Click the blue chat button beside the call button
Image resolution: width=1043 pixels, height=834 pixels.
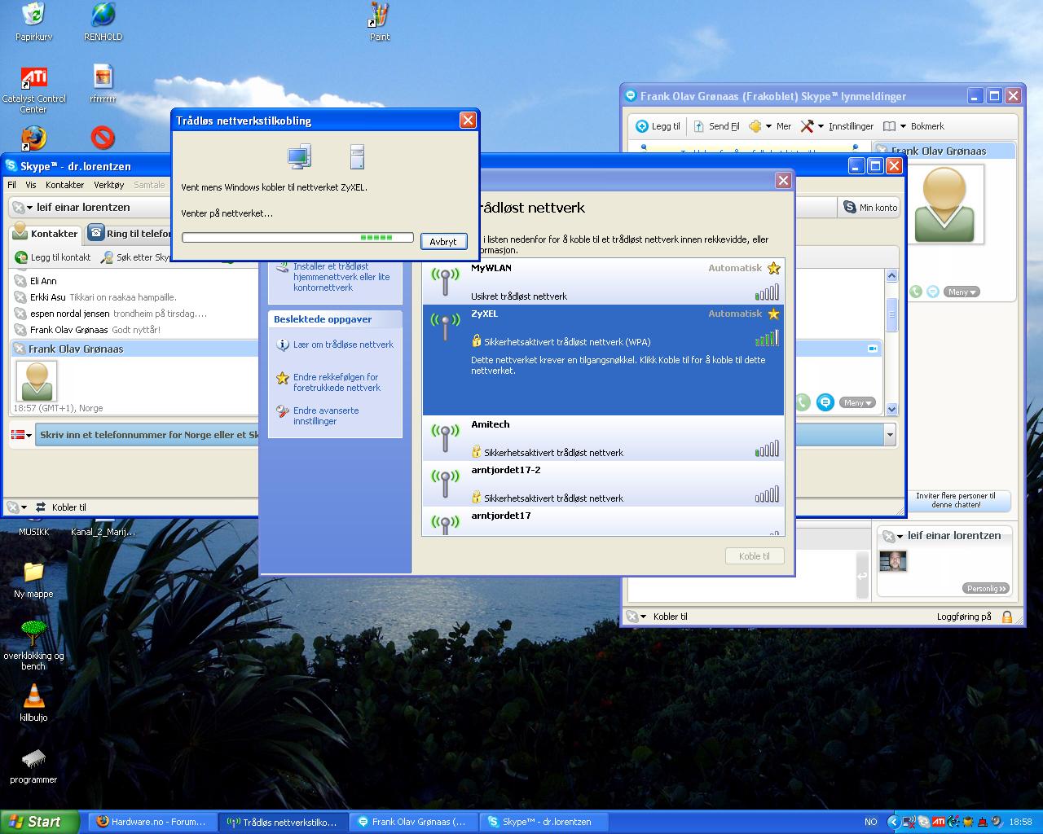click(825, 402)
